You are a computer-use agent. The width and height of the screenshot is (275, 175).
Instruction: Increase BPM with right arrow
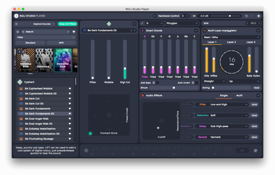tap(259, 23)
